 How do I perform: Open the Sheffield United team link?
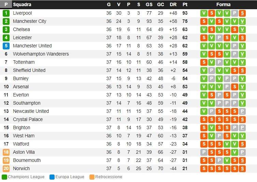point(29,70)
